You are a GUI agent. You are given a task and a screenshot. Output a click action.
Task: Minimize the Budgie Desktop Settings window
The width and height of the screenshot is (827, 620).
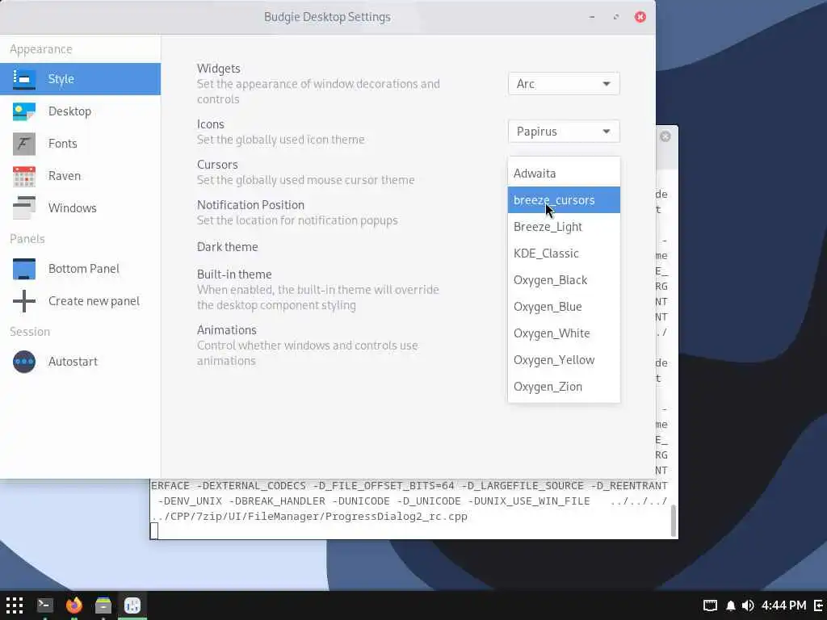(592, 17)
